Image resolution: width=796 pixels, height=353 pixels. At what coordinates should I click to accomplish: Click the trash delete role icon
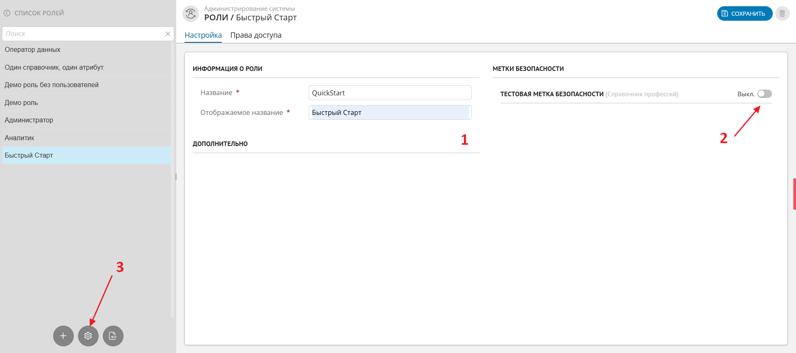coord(782,14)
